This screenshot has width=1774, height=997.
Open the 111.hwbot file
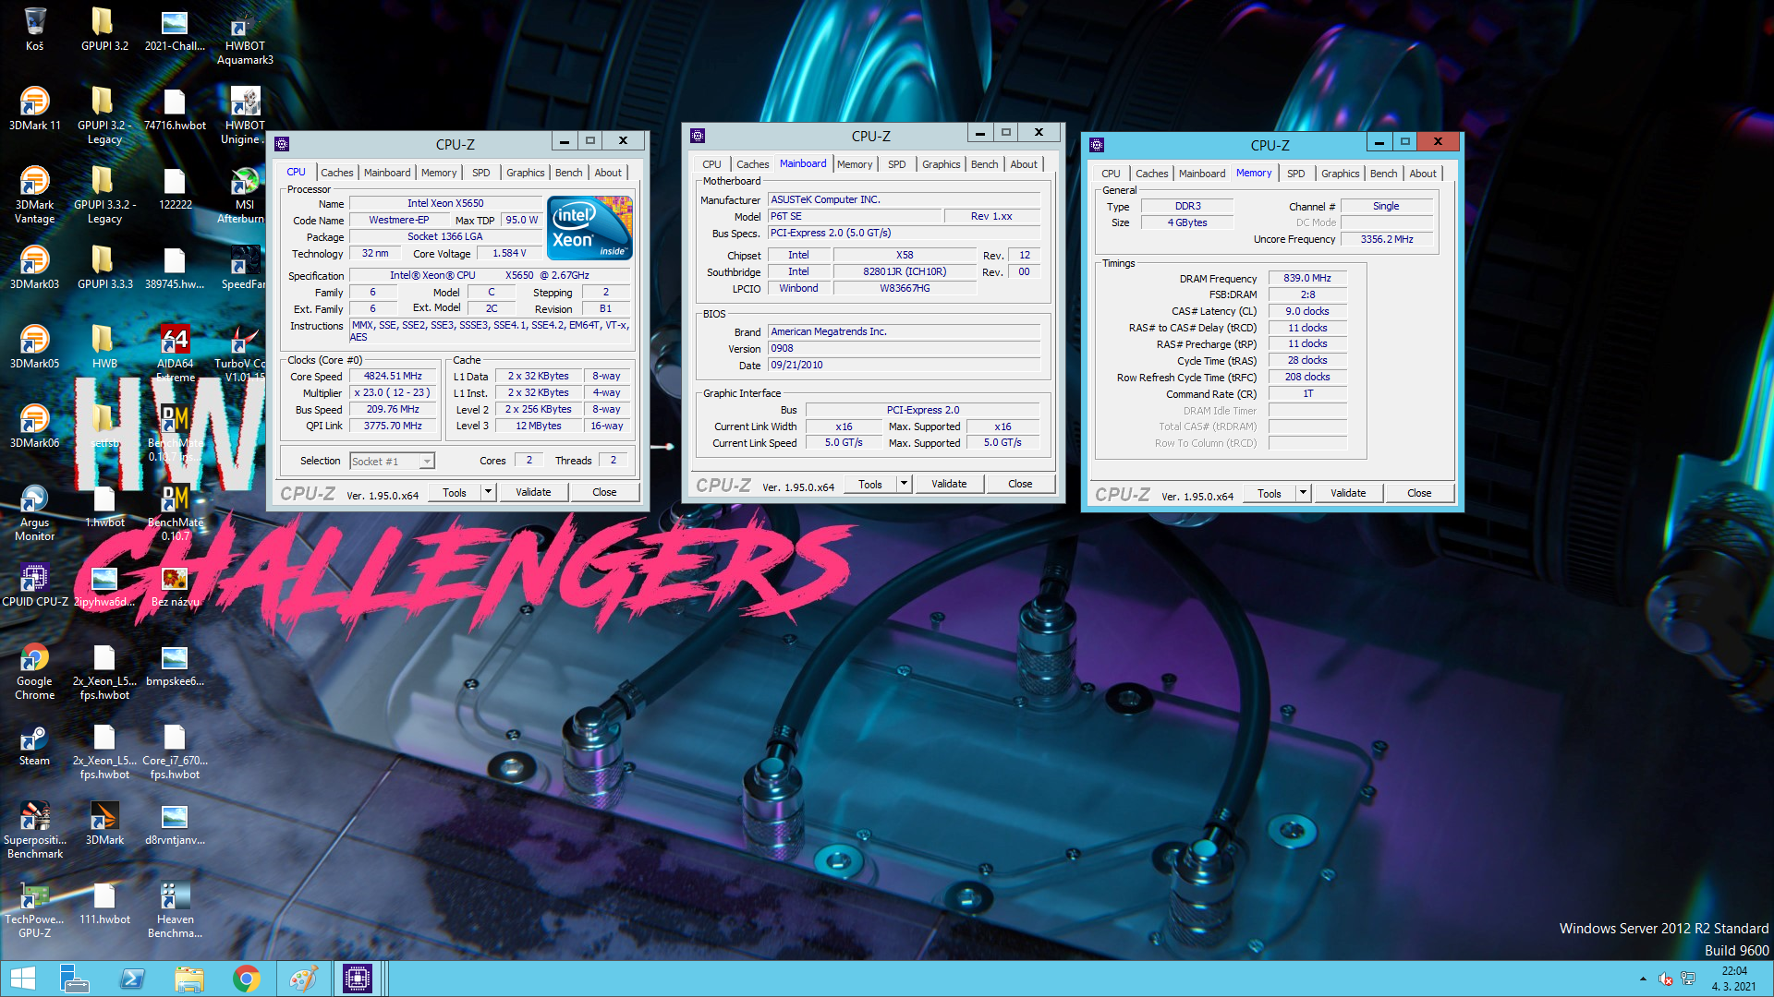[x=104, y=902]
